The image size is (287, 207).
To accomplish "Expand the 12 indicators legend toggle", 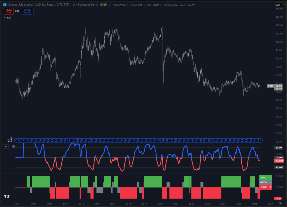I will point(7,18).
